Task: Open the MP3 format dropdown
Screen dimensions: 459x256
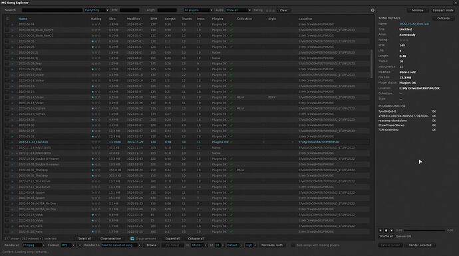Action: pos(68,245)
